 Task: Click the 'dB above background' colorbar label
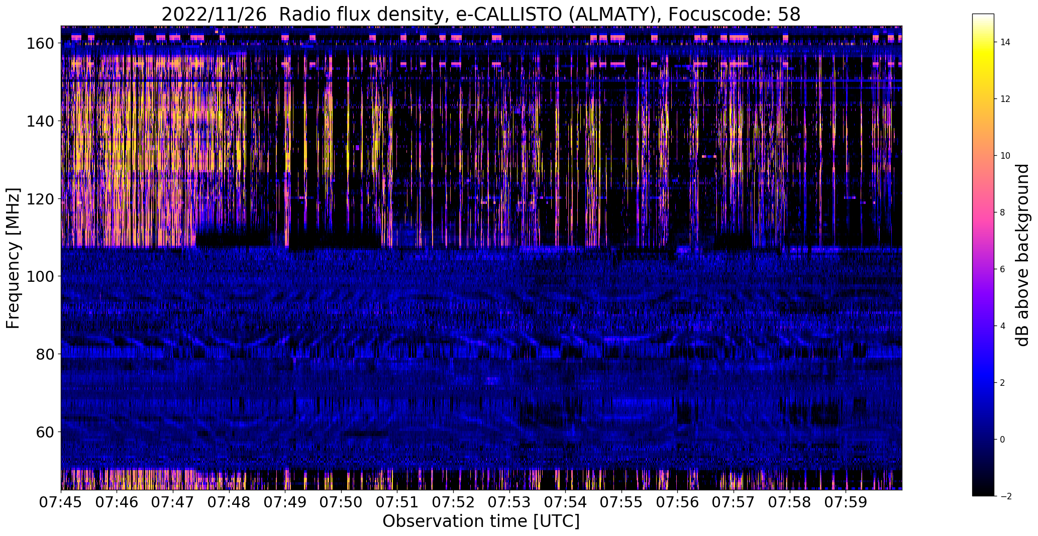tap(1022, 255)
